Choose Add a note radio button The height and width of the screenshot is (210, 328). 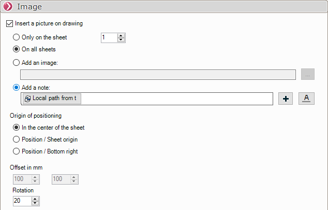[x=17, y=87]
